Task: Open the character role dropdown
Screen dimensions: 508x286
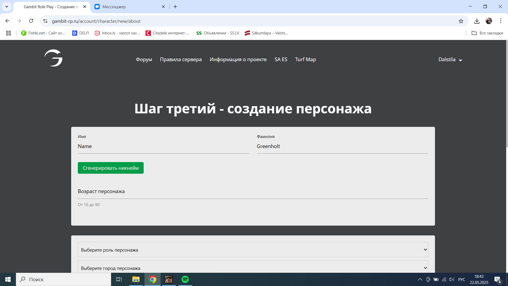Action: point(253,250)
